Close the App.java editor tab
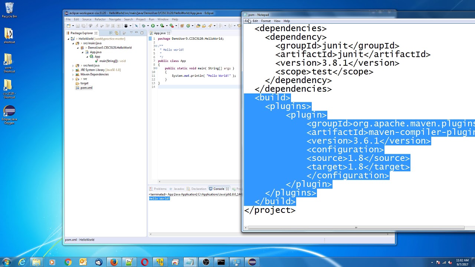 (x=168, y=33)
